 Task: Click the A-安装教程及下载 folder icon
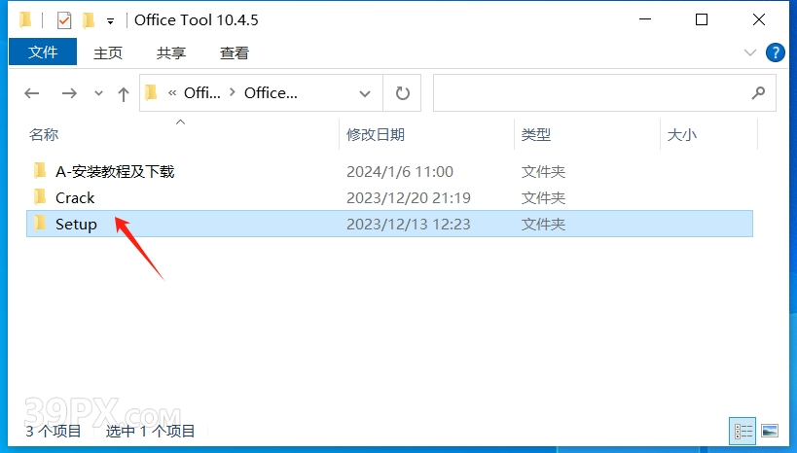tap(40, 171)
